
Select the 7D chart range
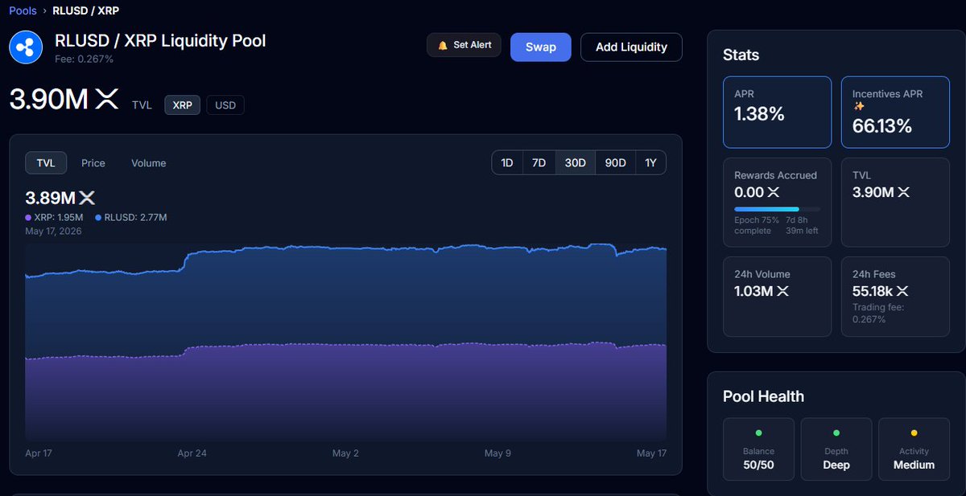click(539, 162)
